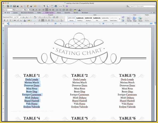The height and width of the screenshot is (123, 158).
Task: Apply the Heading 1 style
Action: point(80,19)
